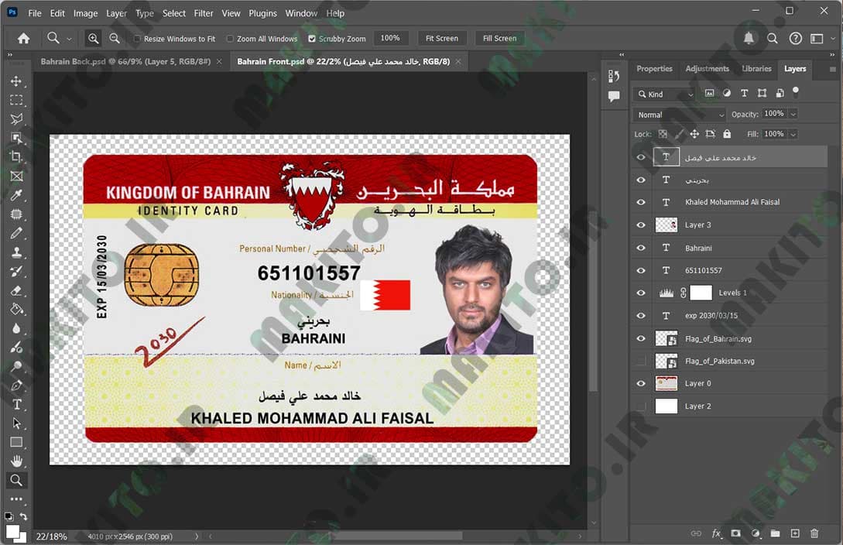Choose zoom out mode in options bar
Viewport: 843px width, 545px height.
(x=115, y=38)
